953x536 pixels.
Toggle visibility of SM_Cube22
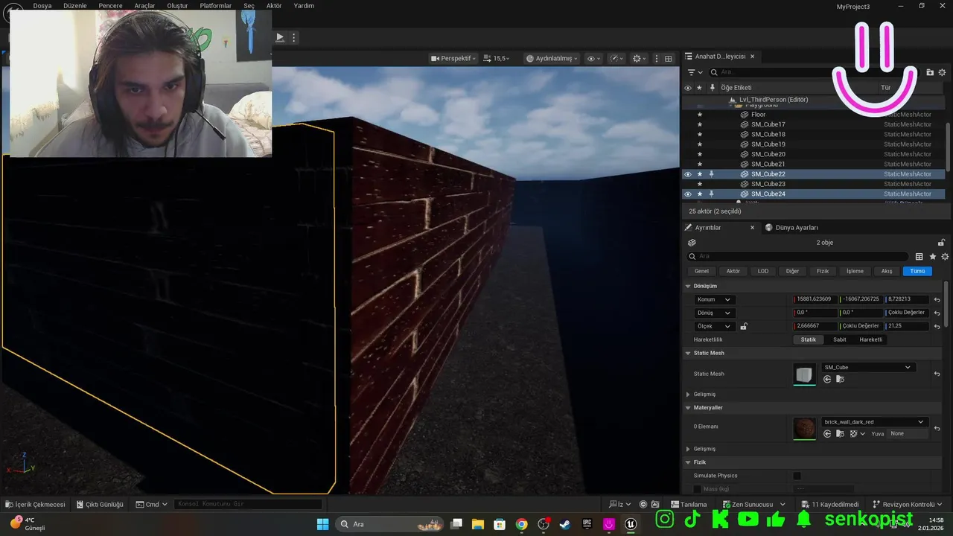tap(687, 174)
